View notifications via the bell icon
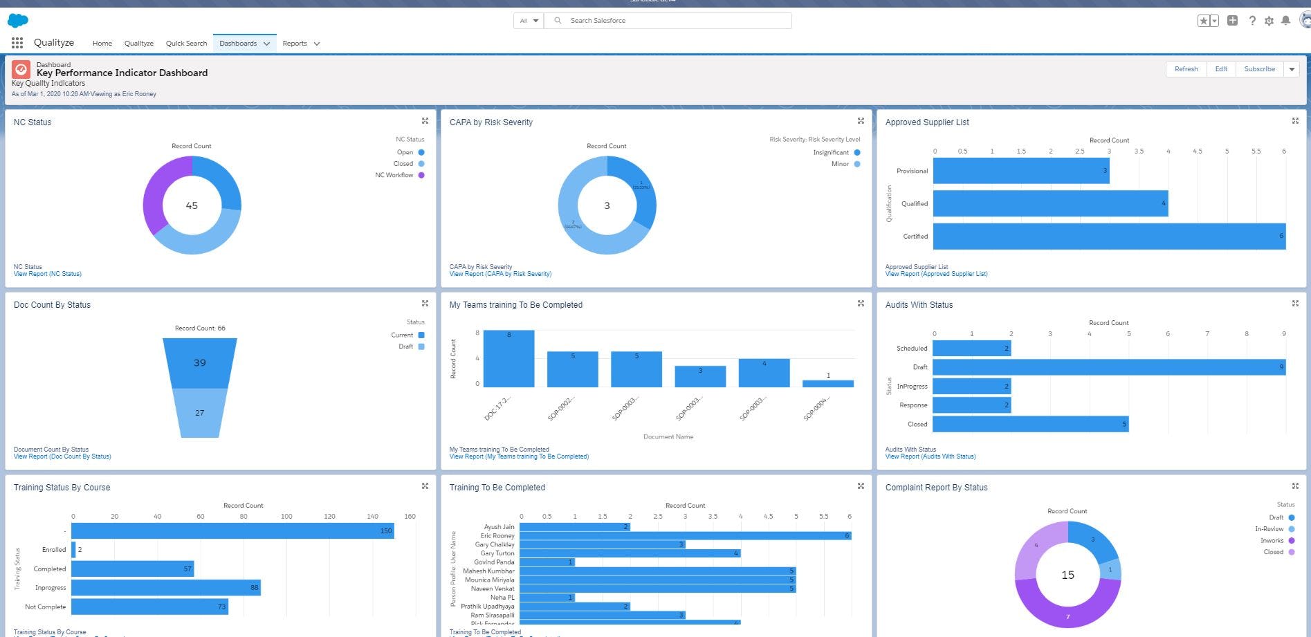 (1286, 20)
